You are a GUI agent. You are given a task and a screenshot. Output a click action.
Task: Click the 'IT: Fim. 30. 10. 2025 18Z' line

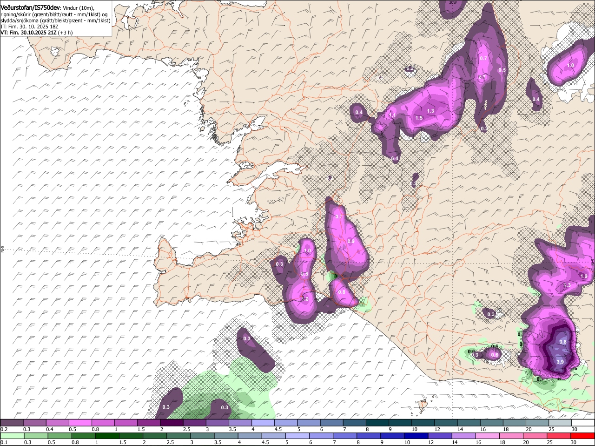(29, 27)
